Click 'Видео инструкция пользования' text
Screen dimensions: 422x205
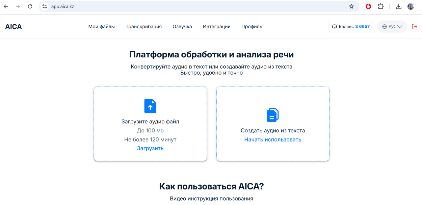coord(211,199)
